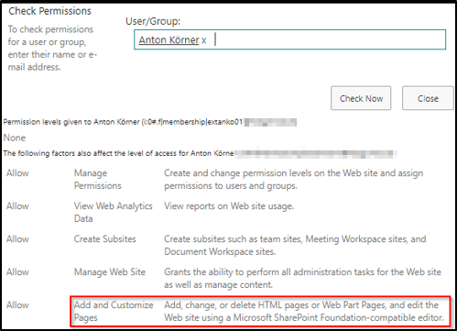Select the View Web Analytics Data entry
The height and width of the screenshot is (331, 457).
[113, 212]
